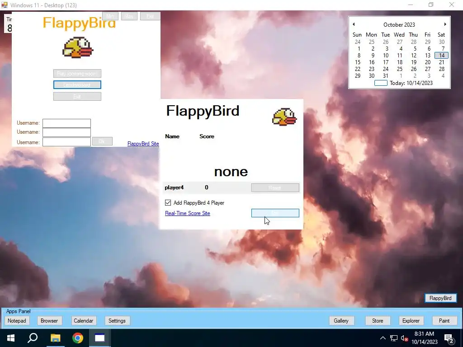Open the FlappyBird Site link
The height and width of the screenshot is (347, 463).
143,144
